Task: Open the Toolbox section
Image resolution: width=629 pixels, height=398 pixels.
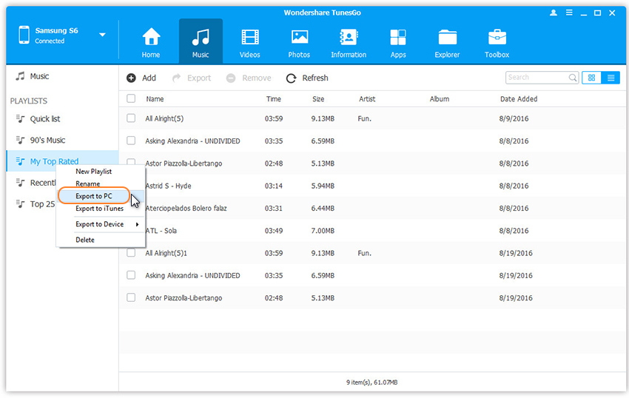Action: point(497,42)
